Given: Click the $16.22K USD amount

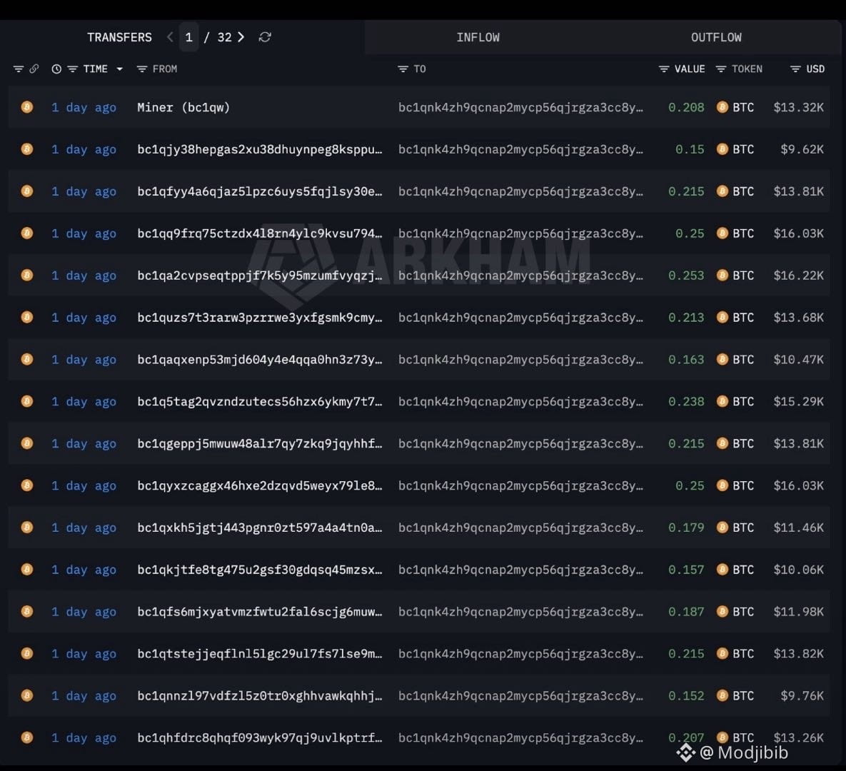Looking at the screenshot, I should 798,276.
